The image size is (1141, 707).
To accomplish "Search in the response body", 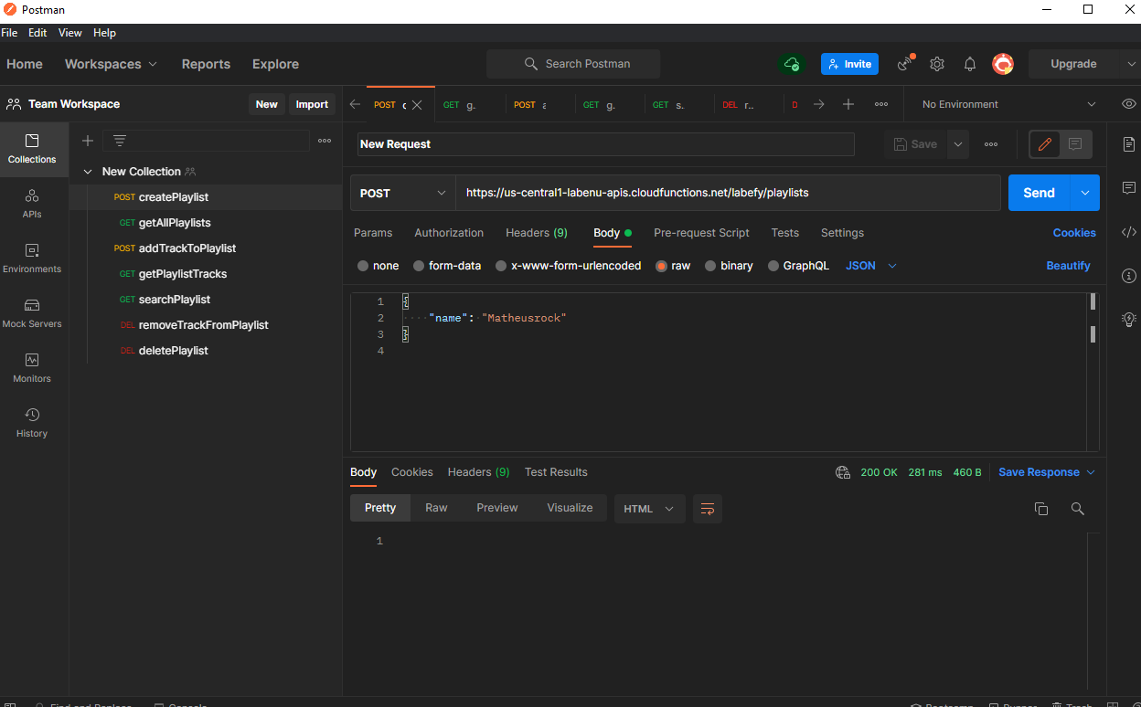I will (x=1078, y=509).
